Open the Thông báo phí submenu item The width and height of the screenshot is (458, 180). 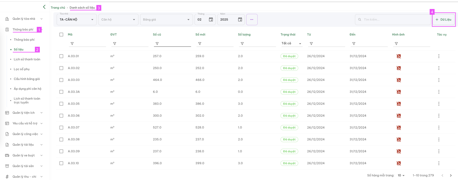click(x=24, y=40)
